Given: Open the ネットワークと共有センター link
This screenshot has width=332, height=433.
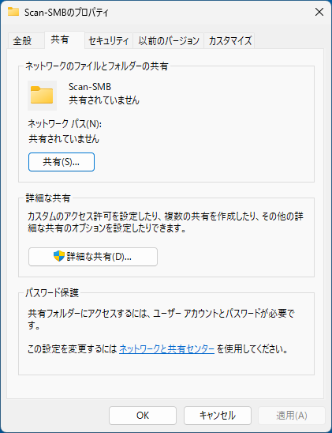Looking at the screenshot, I should click(x=166, y=349).
